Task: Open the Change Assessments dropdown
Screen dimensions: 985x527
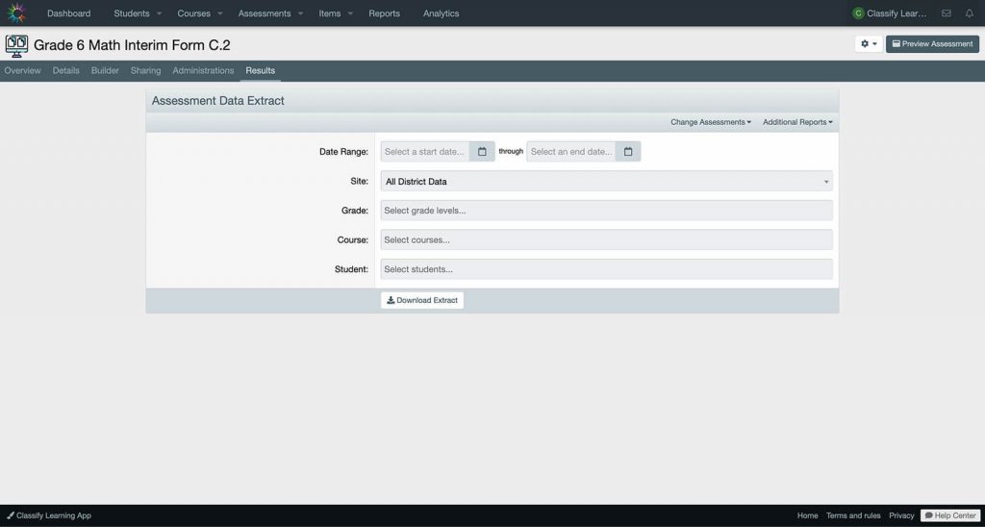Action: [711, 122]
